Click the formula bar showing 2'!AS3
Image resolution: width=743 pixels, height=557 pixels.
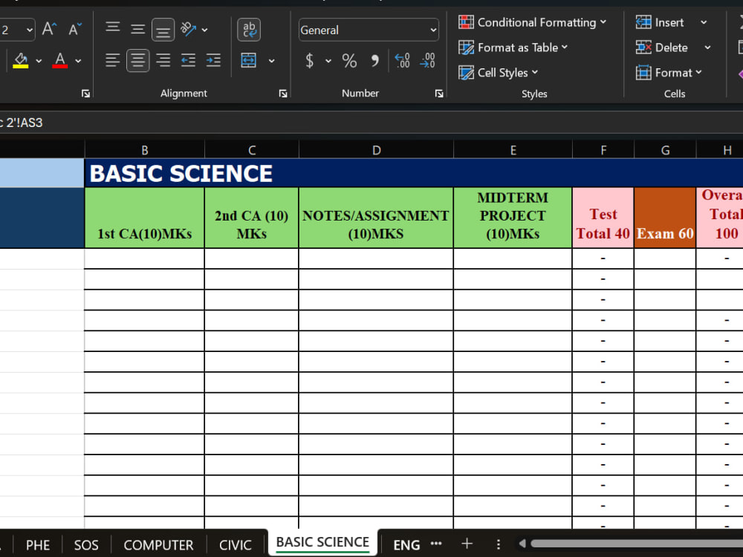pyautogui.click(x=371, y=123)
